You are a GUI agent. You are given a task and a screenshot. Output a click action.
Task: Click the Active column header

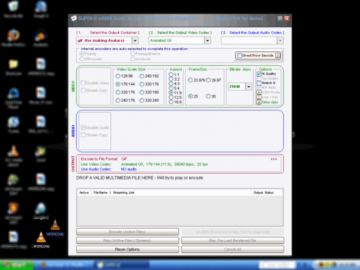click(x=84, y=193)
